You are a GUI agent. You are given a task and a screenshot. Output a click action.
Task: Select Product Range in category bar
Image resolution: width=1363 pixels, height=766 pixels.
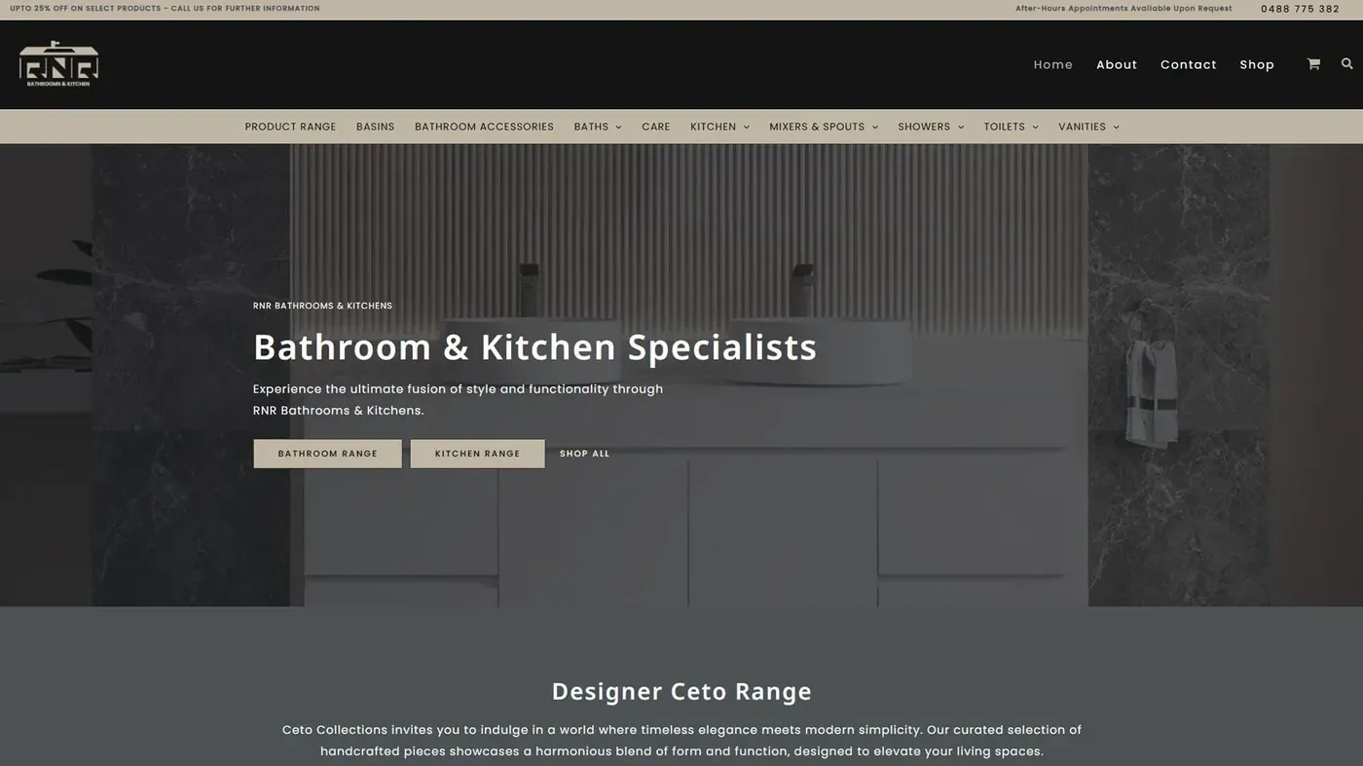click(x=290, y=127)
